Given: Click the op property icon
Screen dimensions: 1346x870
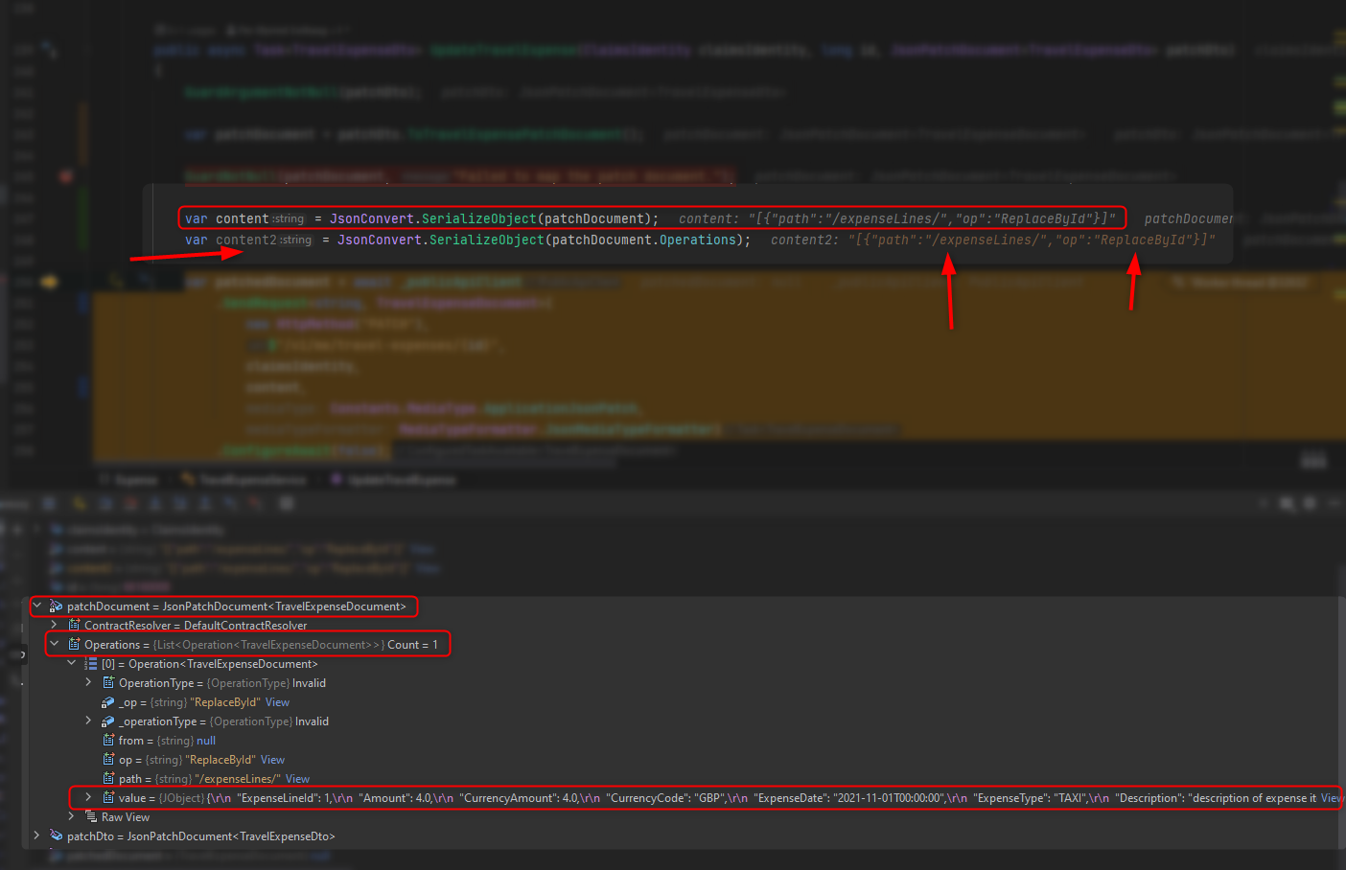Looking at the screenshot, I should (x=108, y=759).
